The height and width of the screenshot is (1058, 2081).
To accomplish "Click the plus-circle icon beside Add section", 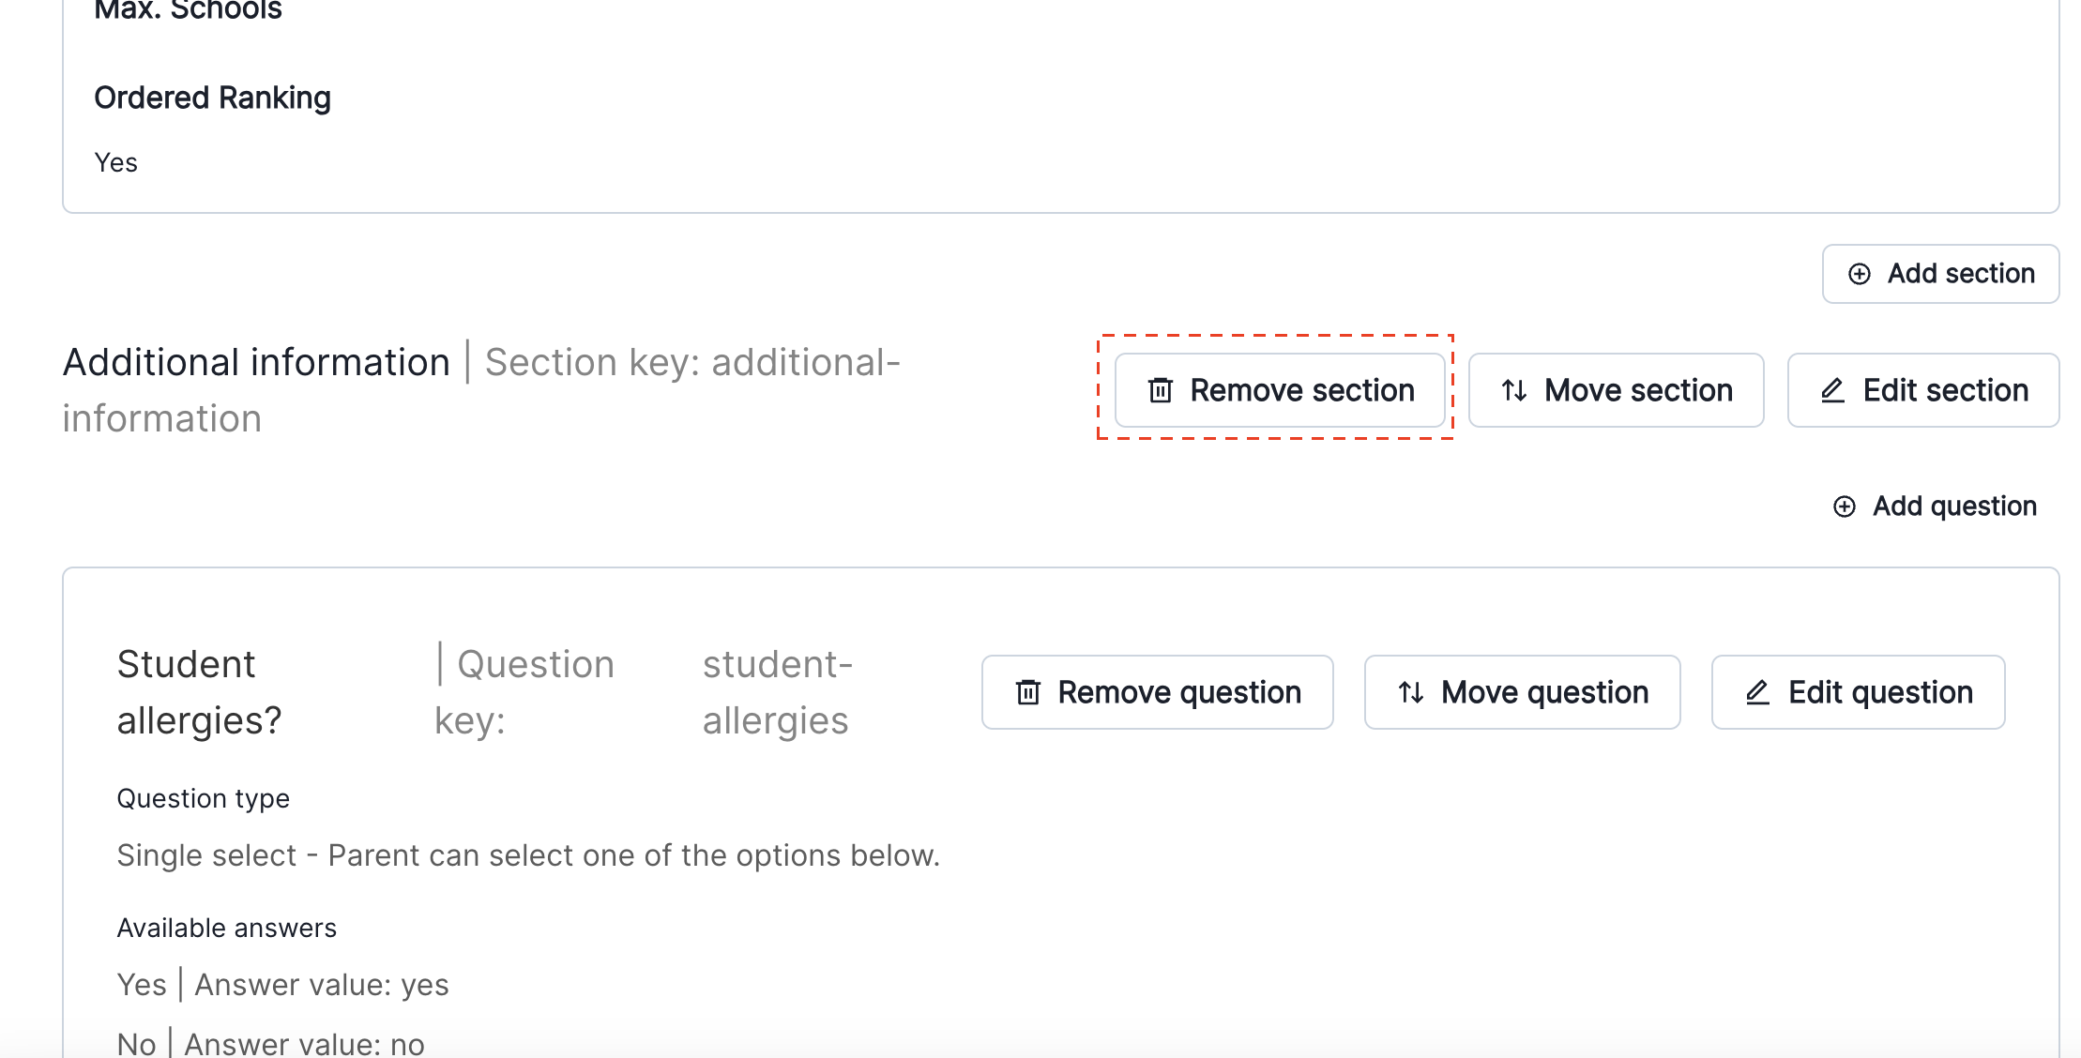I will coord(1860,274).
